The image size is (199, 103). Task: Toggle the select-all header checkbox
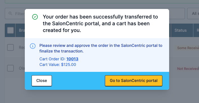point(10,30)
